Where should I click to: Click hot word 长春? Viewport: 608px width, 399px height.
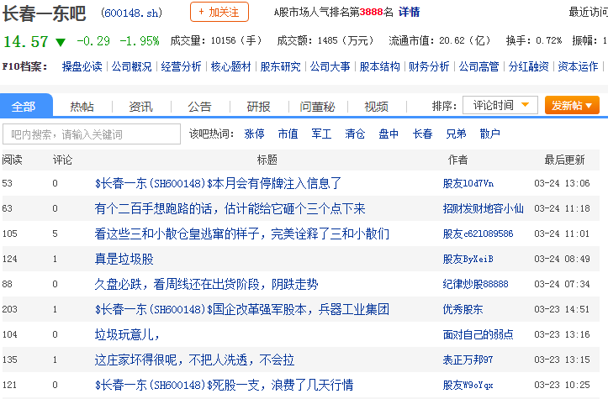tap(423, 134)
